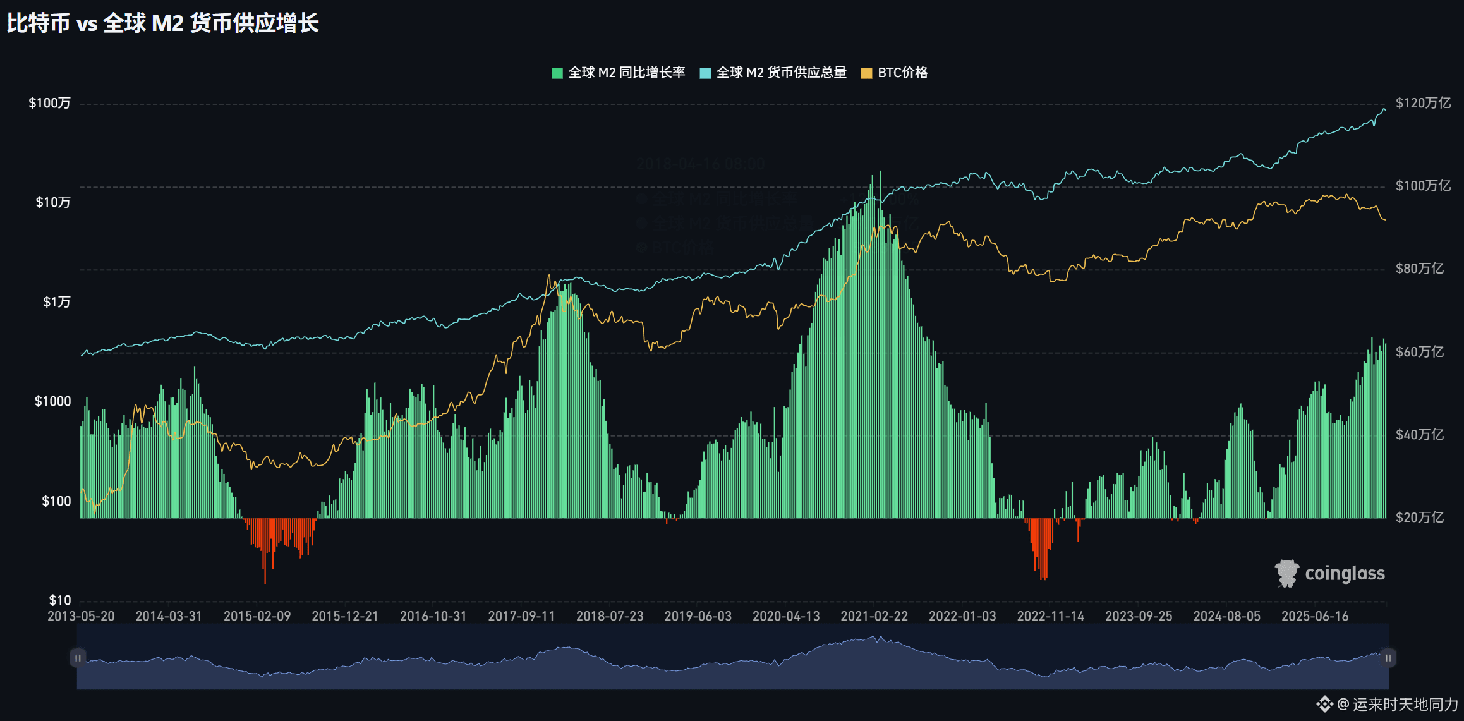Click the $120万亿 right axis label
The image size is (1464, 721).
pos(1423,103)
